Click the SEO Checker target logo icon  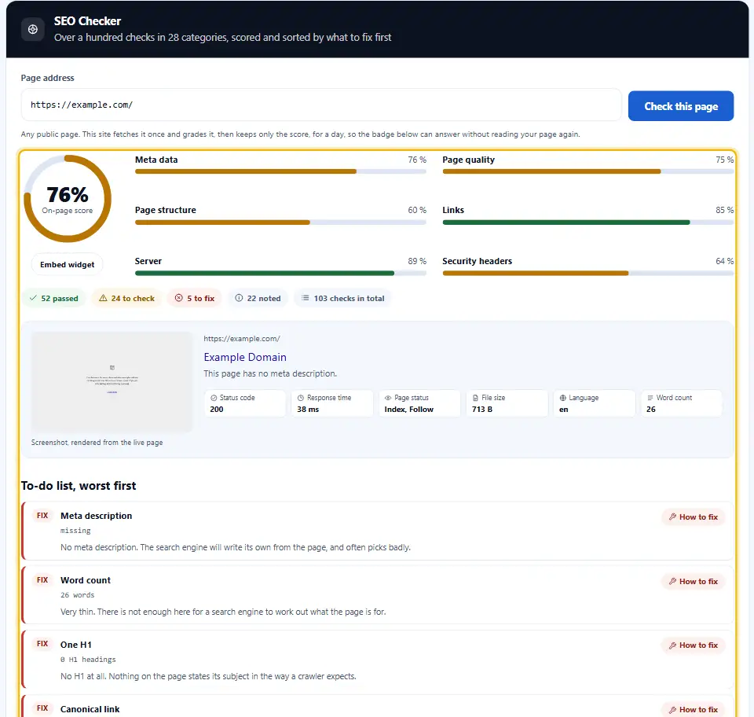(33, 29)
